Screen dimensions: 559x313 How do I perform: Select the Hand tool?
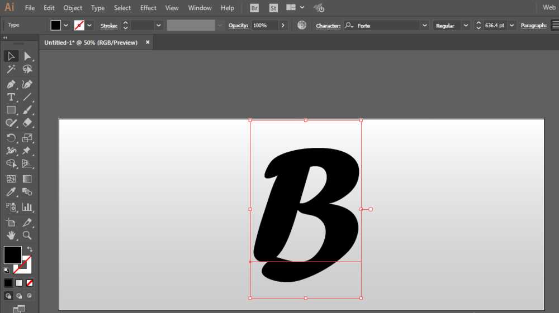pyautogui.click(x=11, y=235)
